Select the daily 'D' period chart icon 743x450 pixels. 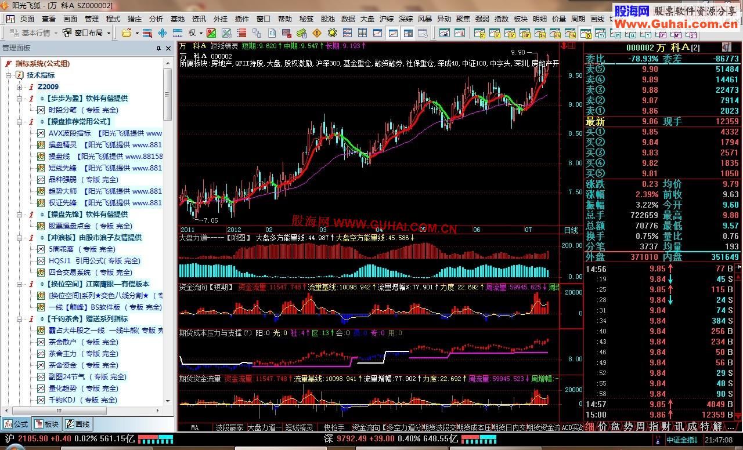[586, 33]
